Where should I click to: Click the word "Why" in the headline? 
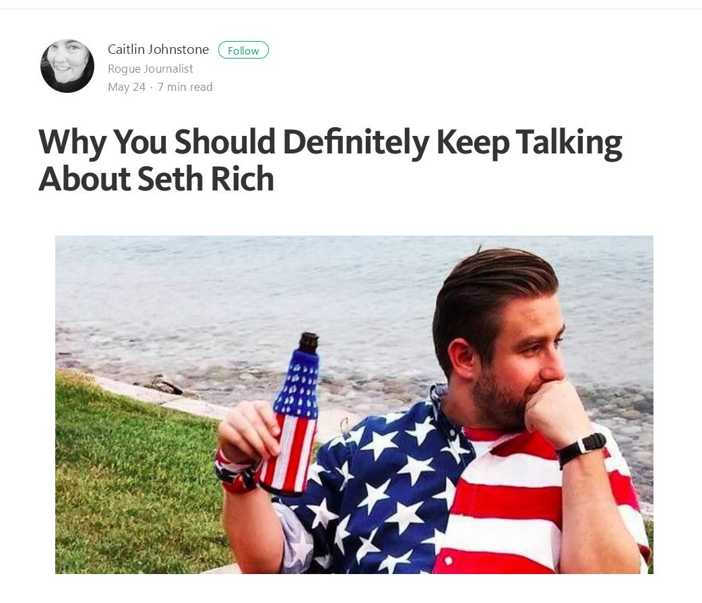72,142
